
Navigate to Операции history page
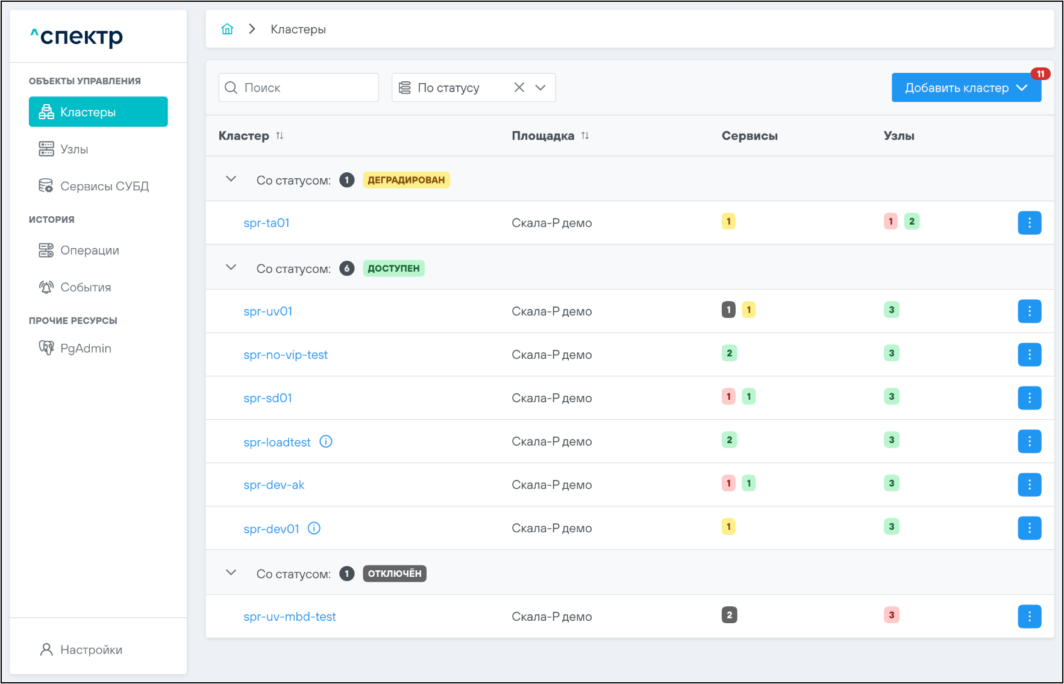[89, 250]
